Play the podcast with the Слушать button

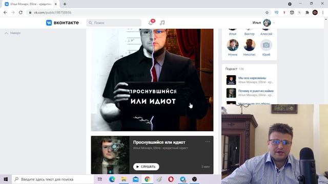coord(146,167)
